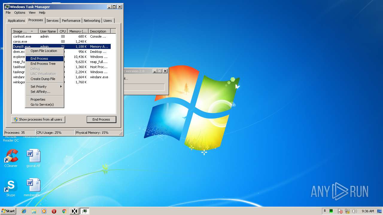Open the CCleaner desktop shortcut
The height and width of the screenshot is (215, 383).
11,159
